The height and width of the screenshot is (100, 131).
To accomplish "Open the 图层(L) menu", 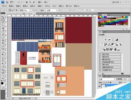I will point(25,6).
